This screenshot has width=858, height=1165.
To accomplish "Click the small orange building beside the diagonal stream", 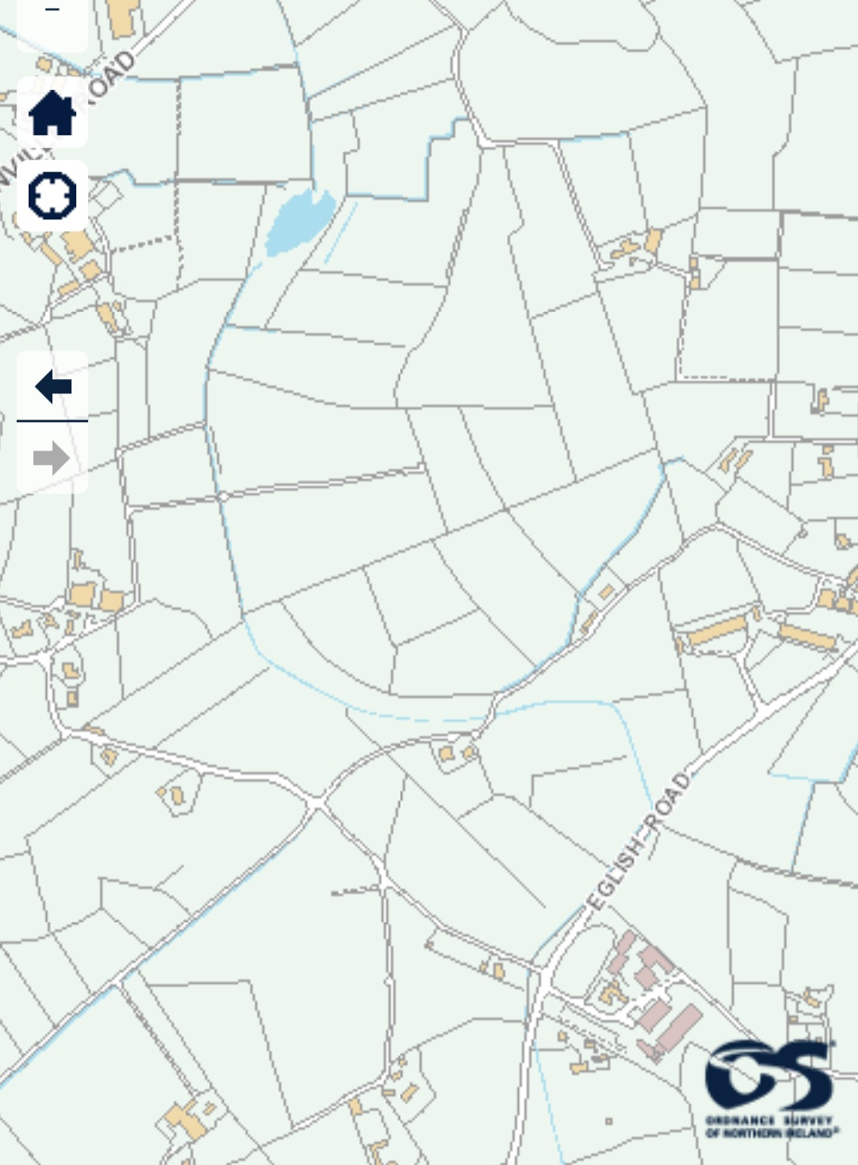I will click(x=607, y=592).
